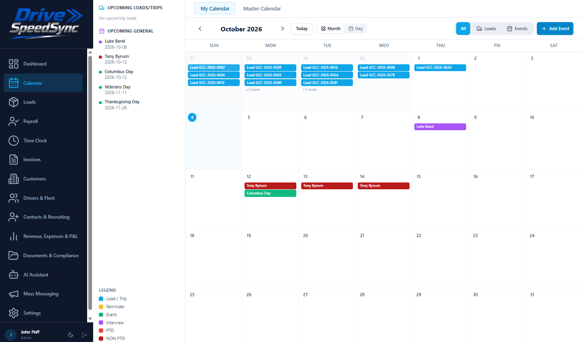Expand '+2 more' on September 28

click(x=253, y=90)
